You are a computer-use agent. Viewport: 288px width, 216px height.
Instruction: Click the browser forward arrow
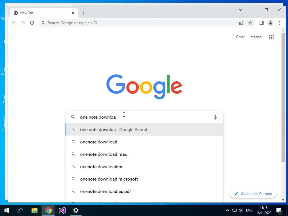pos(23,23)
